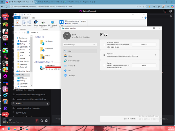The width and height of the screenshot is (175, 131).
Task: Select Fortnite version 14.60 dropdown
Action: click(144, 45)
